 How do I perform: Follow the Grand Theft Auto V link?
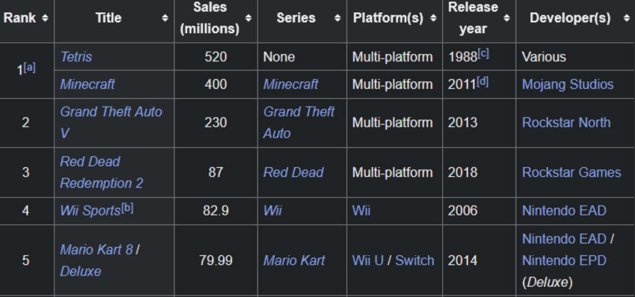coord(111,122)
